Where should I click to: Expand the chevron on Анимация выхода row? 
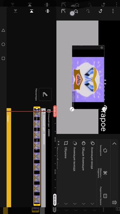(x=75, y=204)
